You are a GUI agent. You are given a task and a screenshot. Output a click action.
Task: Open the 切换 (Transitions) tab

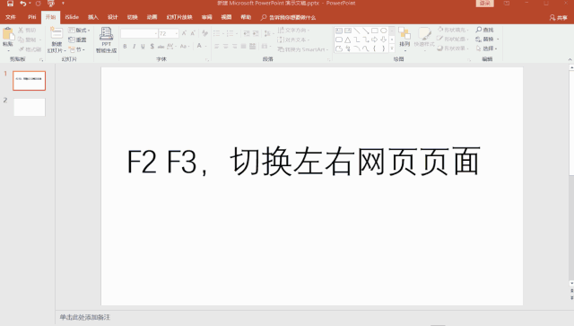pos(132,17)
